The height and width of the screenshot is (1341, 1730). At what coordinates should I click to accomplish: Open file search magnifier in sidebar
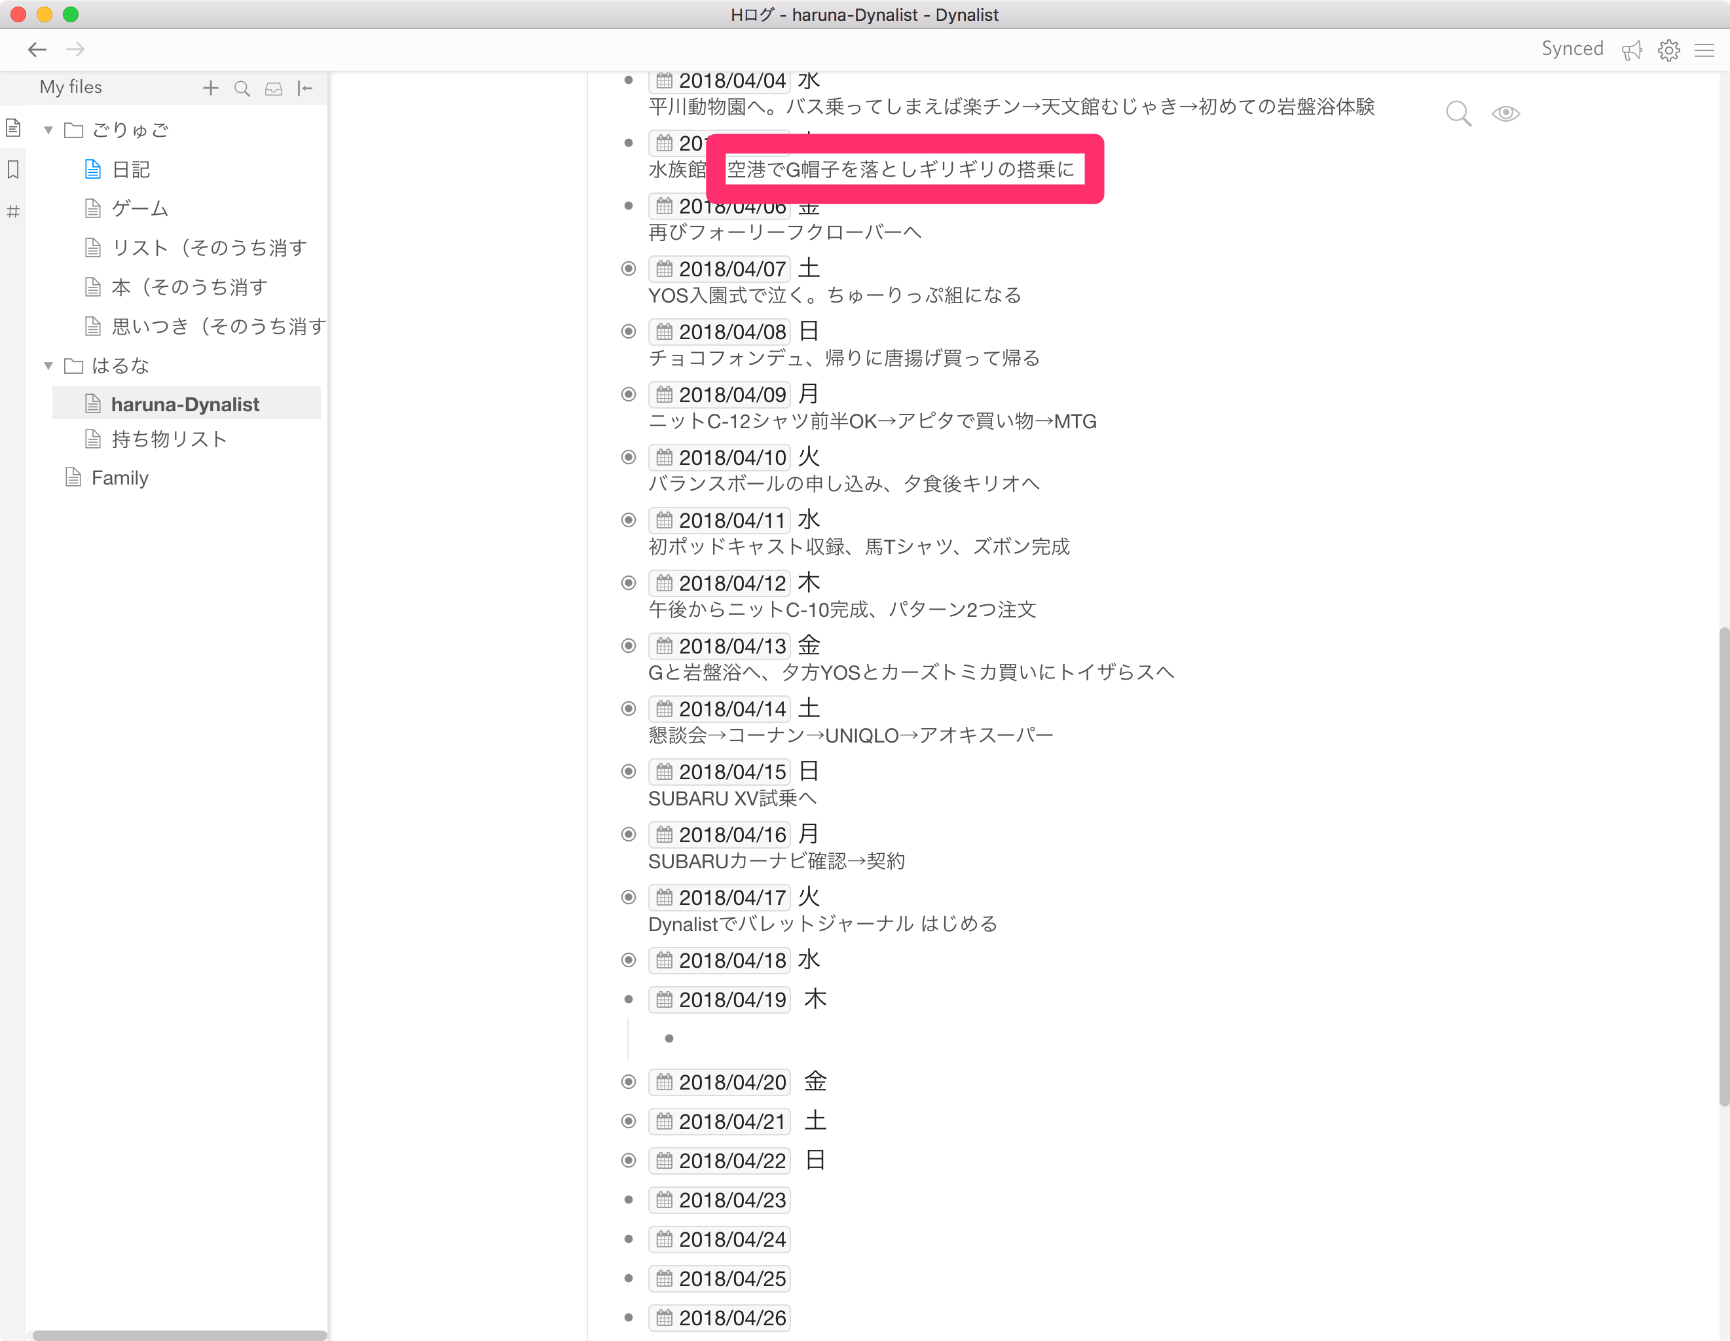[242, 88]
